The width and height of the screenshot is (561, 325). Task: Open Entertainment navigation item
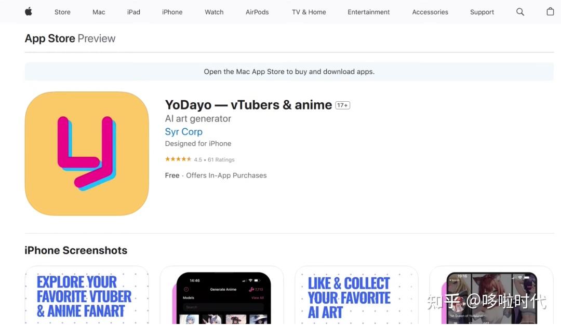[x=368, y=12]
